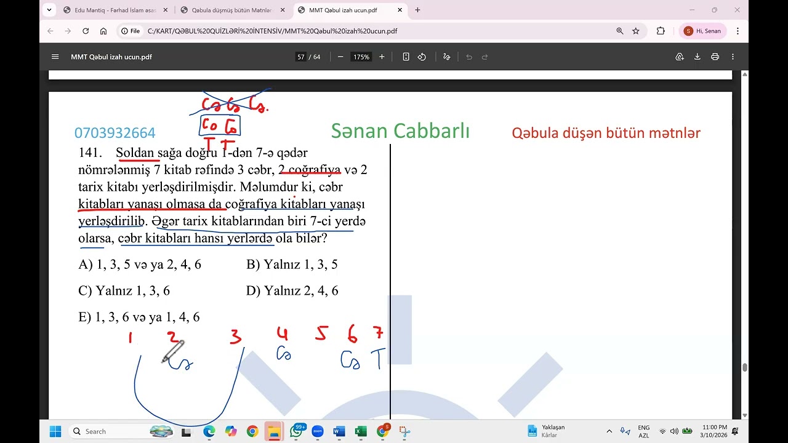Click answer option C) Yalnız 1, 3, 6

(124, 291)
